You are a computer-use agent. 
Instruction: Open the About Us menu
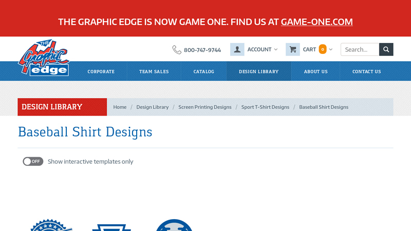315,71
